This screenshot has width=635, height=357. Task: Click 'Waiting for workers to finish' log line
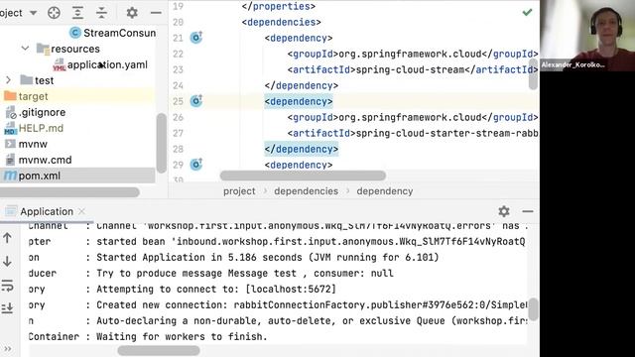[x=182, y=337]
